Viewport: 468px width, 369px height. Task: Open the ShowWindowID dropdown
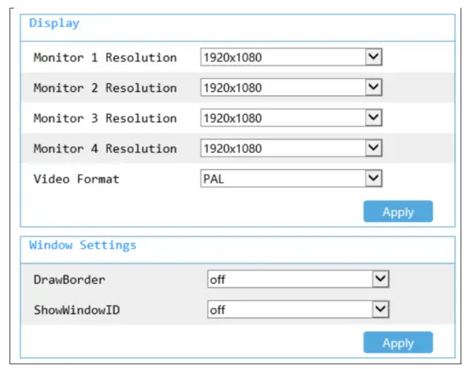pyautogui.click(x=298, y=309)
